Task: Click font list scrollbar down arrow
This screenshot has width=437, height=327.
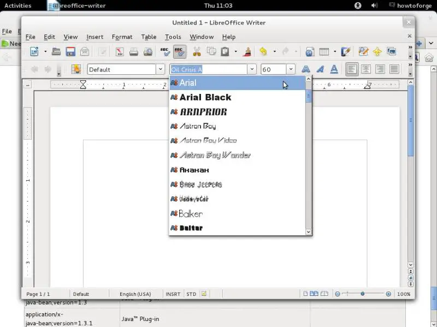Action: point(308,232)
